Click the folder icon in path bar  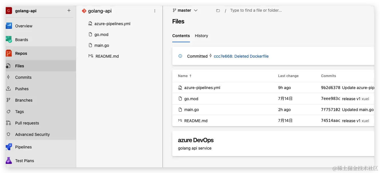click(x=218, y=11)
